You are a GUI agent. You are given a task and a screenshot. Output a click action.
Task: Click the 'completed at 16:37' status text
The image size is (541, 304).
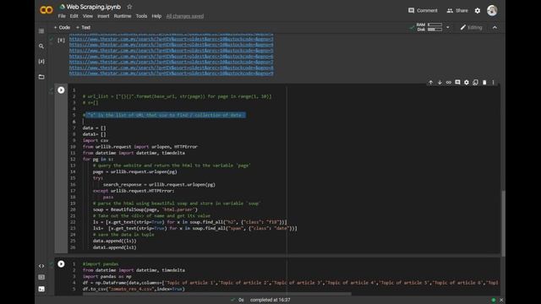click(x=270, y=300)
